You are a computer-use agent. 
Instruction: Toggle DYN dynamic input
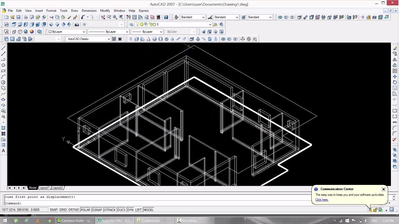tap(130, 210)
